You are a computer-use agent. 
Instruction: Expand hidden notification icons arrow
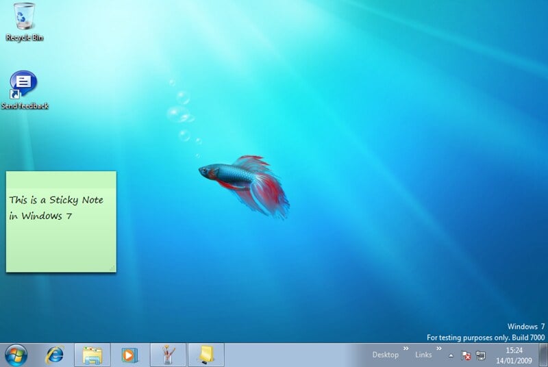point(451,355)
